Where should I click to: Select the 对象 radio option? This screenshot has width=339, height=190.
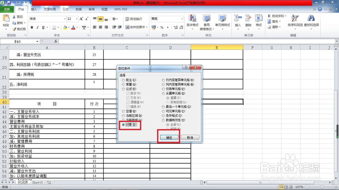click(x=123, y=125)
